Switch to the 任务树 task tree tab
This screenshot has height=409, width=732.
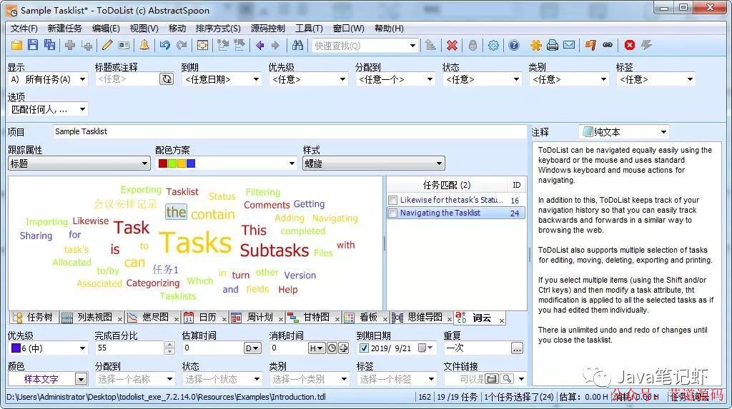point(33,318)
